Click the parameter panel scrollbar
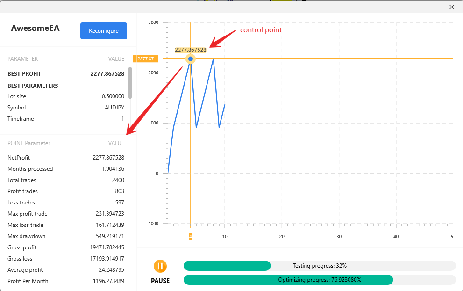The height and width of the screenshot is (291, 463). pos(130,83)
